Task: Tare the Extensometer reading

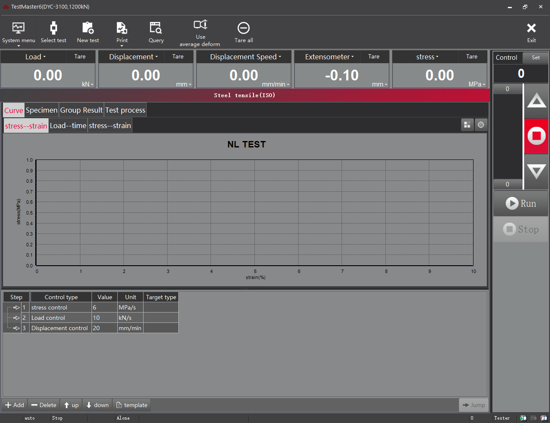Action: 374,56
